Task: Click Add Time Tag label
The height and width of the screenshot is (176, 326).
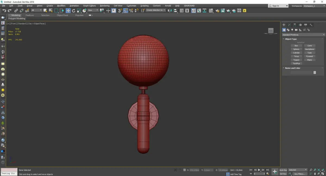Action: tap(236, 174)
